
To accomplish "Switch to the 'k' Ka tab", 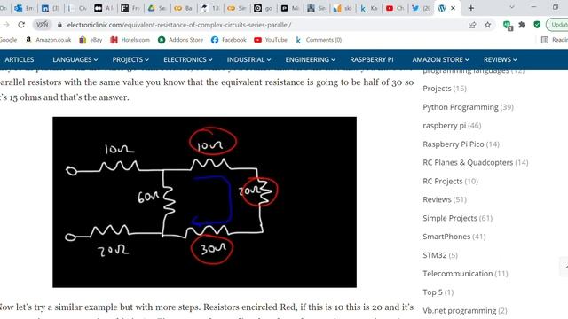I will [368, 8].
